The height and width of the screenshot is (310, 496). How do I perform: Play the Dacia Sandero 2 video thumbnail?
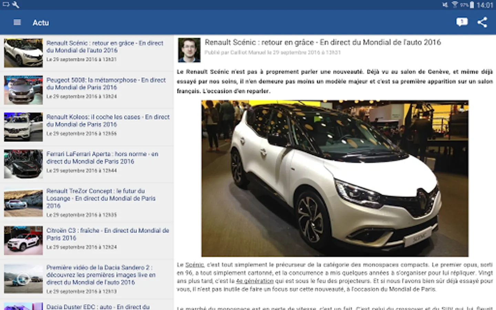[x=23, y=279]
